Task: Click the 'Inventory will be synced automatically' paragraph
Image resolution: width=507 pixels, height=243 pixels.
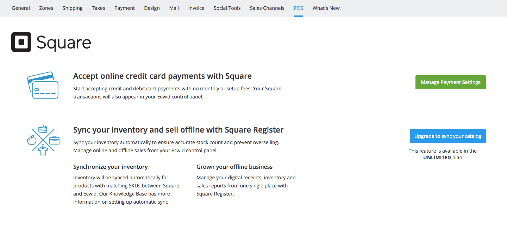Action: (x=126, y=190)
